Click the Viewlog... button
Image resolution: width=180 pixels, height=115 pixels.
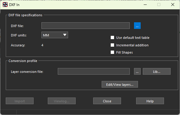click(62, 101)
